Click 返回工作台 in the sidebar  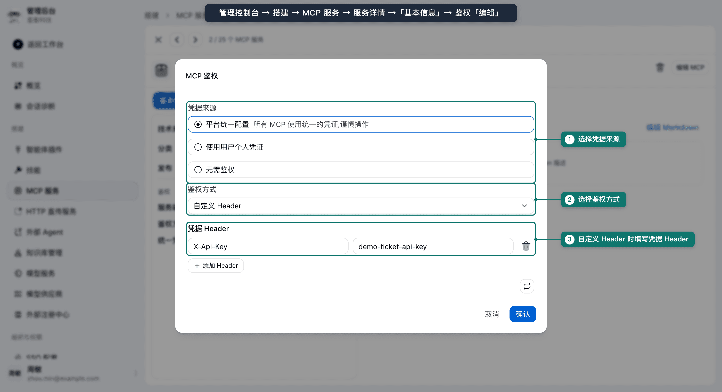38,44
